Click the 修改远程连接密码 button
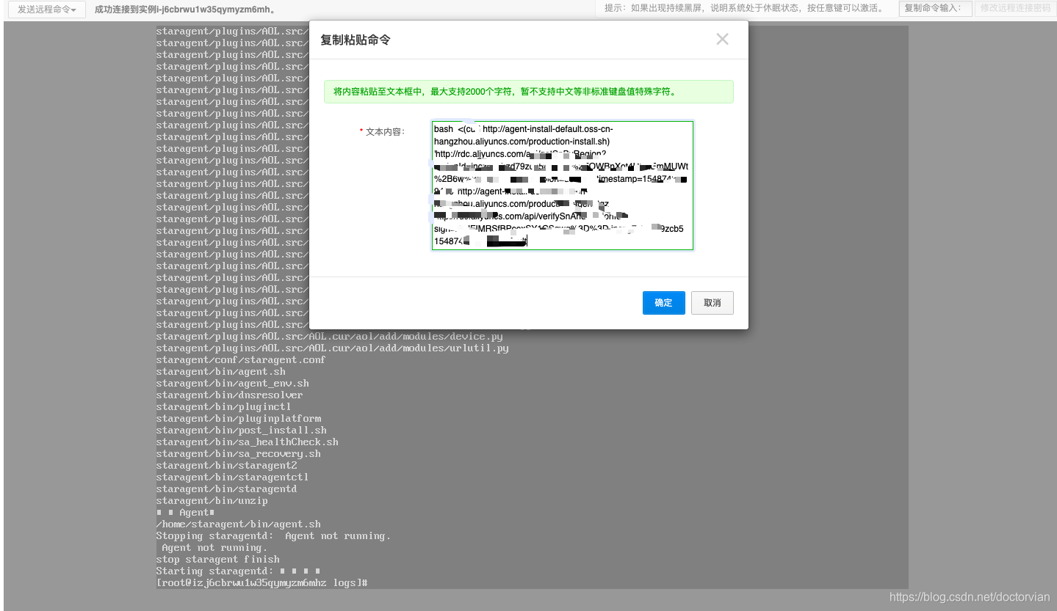Image resolution: width=1057 pixels, height=611 pixels. pos(1016,8)
